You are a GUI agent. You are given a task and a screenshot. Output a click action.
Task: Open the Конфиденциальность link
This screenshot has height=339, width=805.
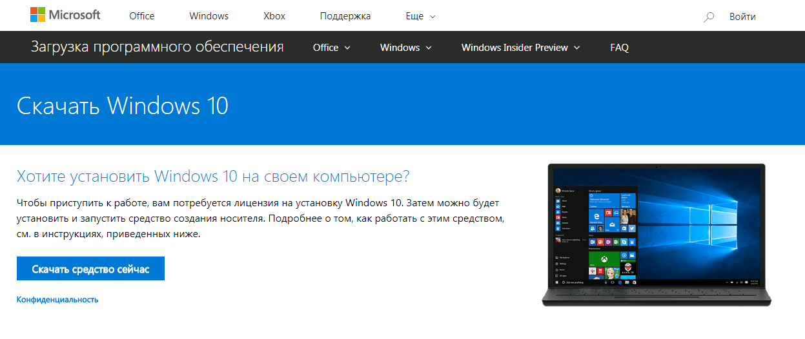57,300
